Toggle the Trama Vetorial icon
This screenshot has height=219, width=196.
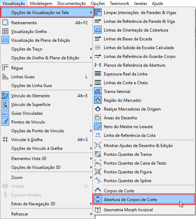point(98,91)
